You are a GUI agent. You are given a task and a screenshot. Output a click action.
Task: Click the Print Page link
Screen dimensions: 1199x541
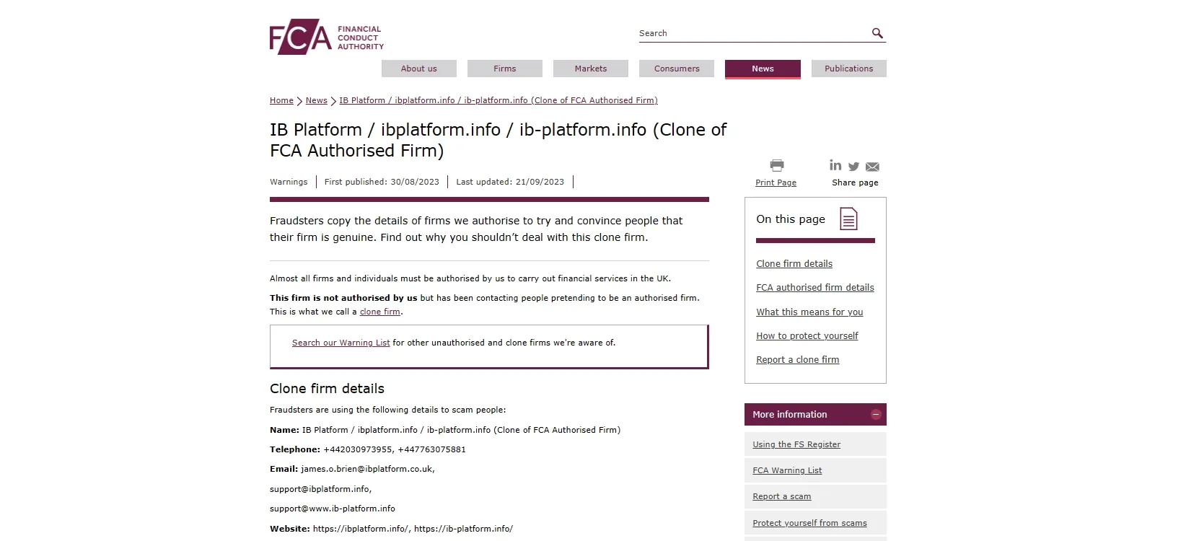pyautogui.click(x=776, y=182)
